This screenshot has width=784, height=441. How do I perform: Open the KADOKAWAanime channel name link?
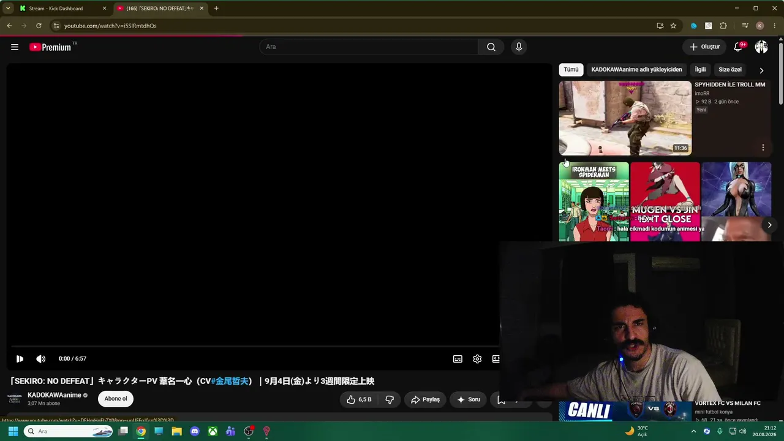coord(55,395)
